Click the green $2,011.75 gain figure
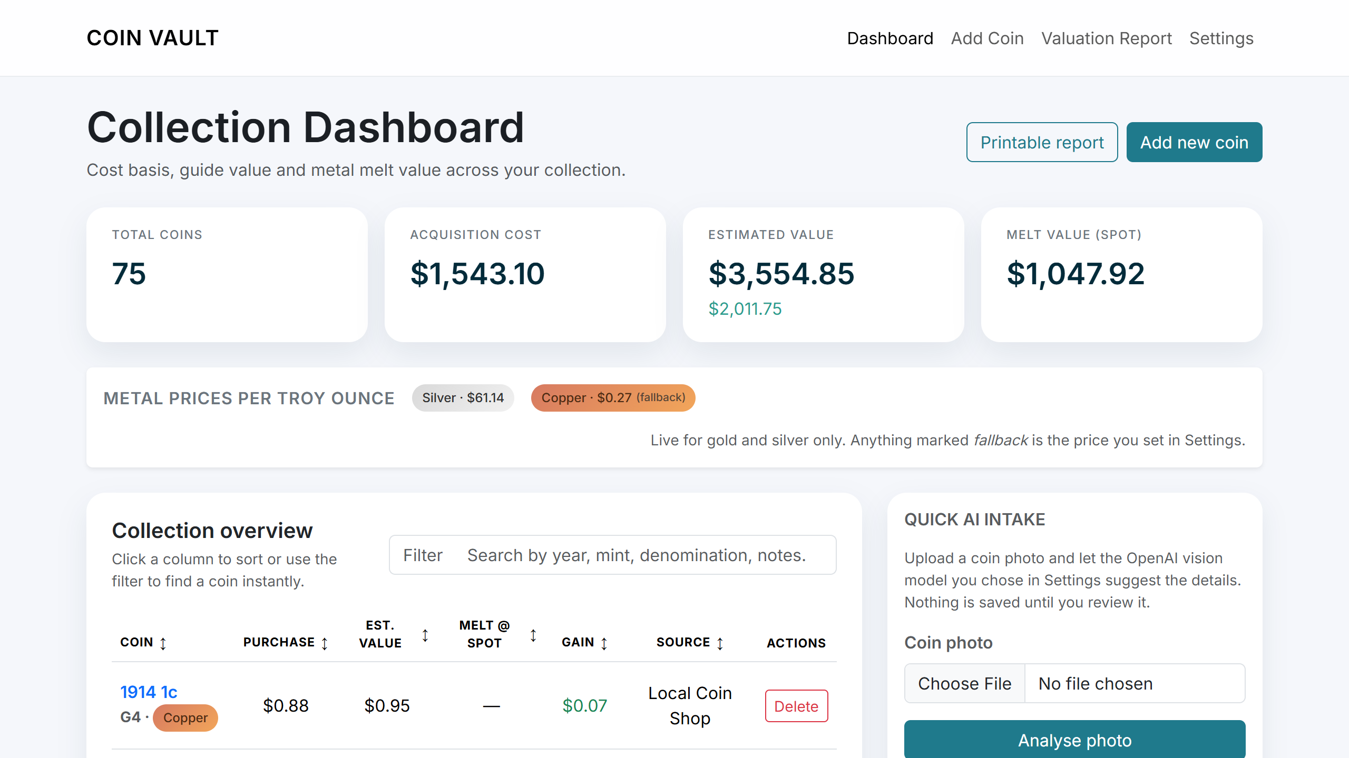The image size is (1349, 758). pos(745,309)
